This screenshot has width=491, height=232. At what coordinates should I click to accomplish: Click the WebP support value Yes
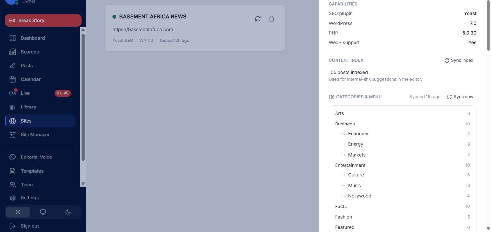[472, 42]
